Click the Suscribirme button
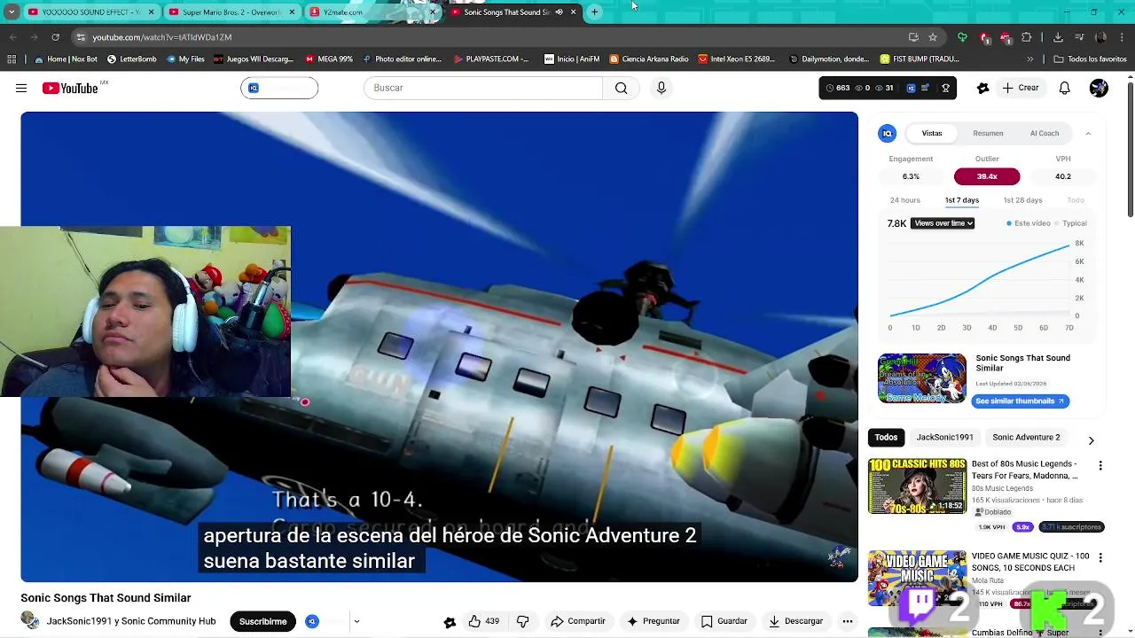Viewport: 1135px width, 638px height. 262,621
